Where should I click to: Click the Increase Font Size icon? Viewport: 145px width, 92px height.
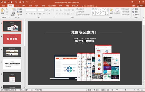pos(47,10)
